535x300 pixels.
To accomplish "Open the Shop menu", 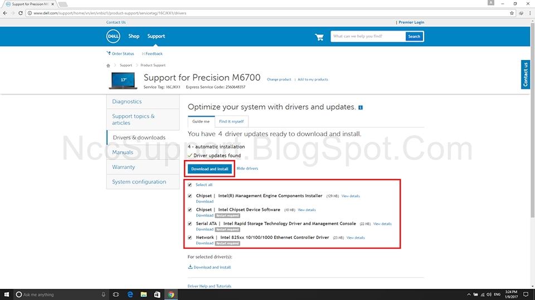I will [x=134, y=36].
